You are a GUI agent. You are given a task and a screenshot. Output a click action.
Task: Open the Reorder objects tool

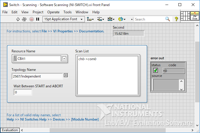pyautogui.click(x=122, y=19)
